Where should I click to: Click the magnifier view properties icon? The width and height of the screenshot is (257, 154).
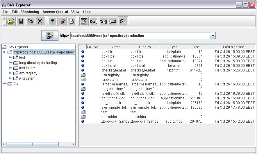(72, 21)
